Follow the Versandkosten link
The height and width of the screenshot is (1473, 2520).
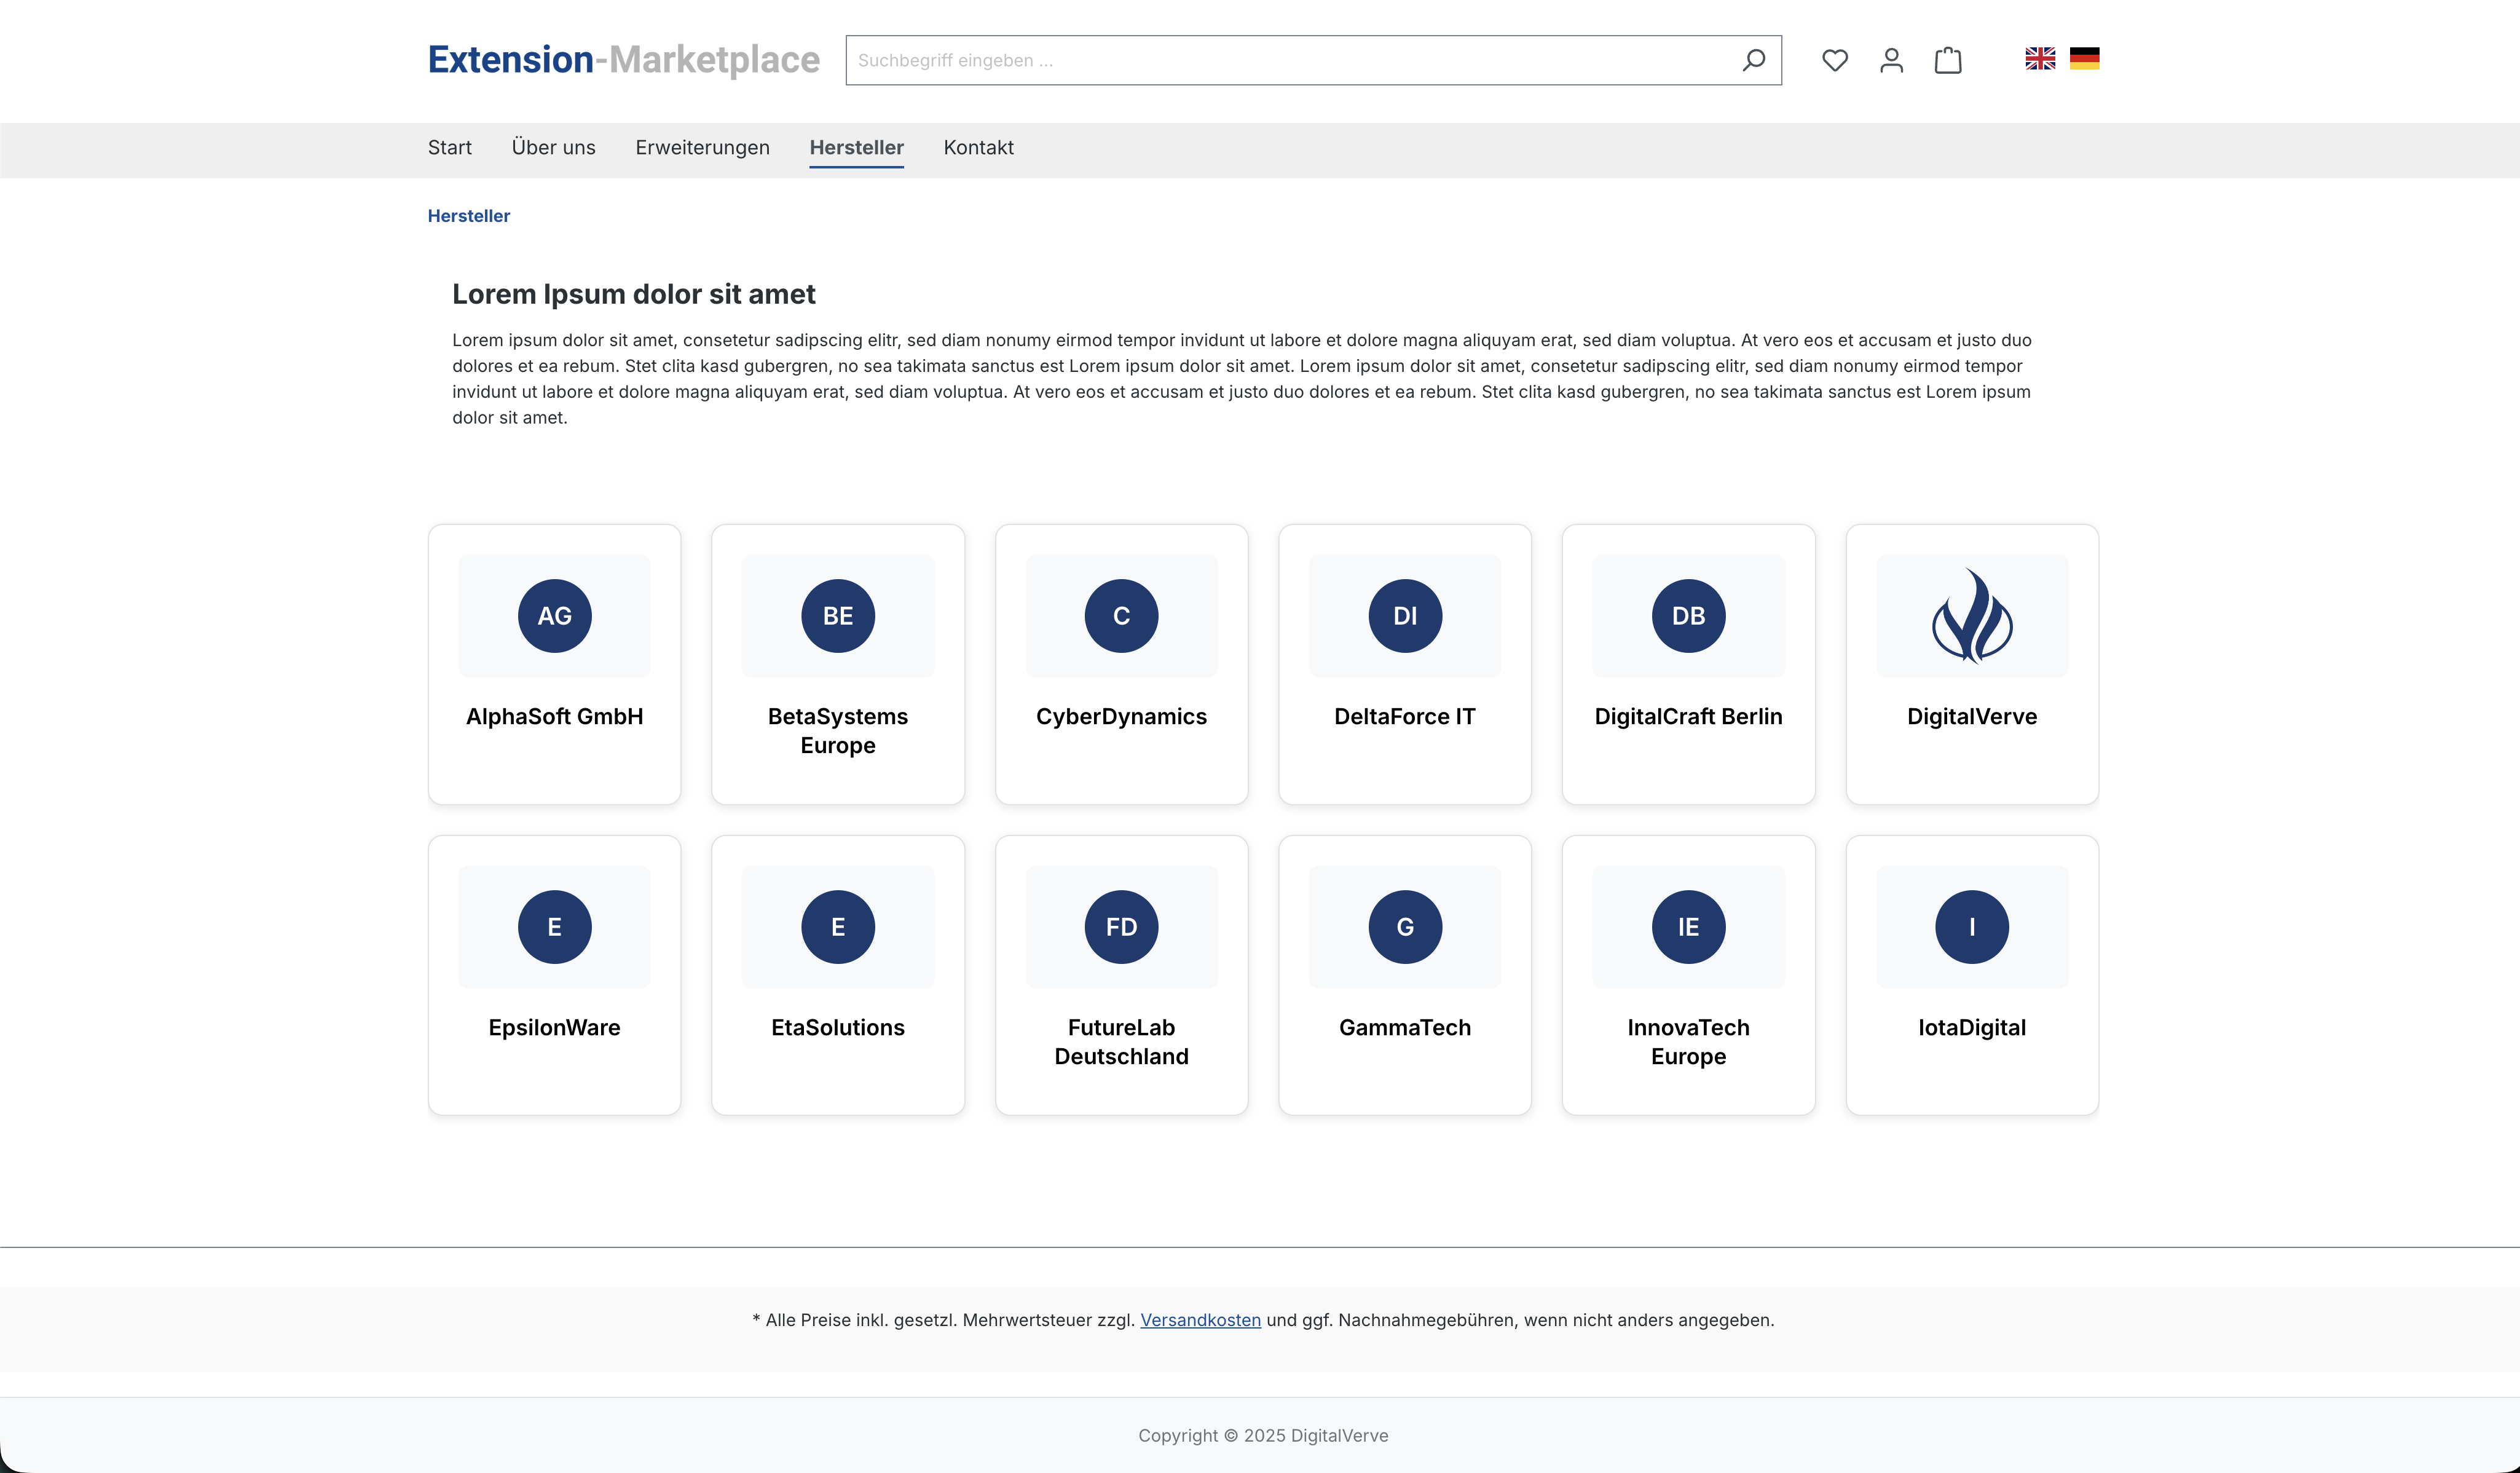pos(1200,1320)
